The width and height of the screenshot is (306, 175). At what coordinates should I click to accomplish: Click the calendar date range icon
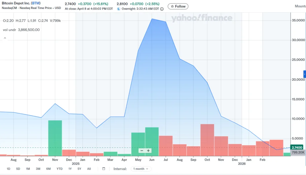(104, 169)
